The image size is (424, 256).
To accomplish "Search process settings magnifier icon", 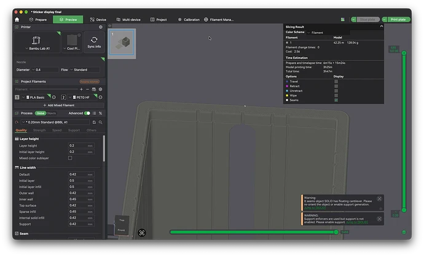I will coord(100,122).
